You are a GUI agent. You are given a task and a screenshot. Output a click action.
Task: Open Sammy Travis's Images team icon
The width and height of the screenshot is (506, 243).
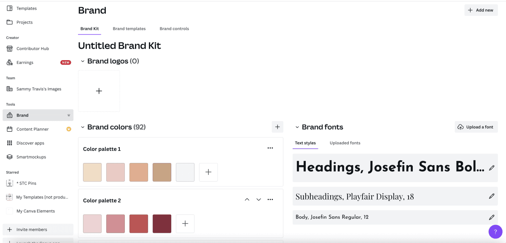point(10,89)
